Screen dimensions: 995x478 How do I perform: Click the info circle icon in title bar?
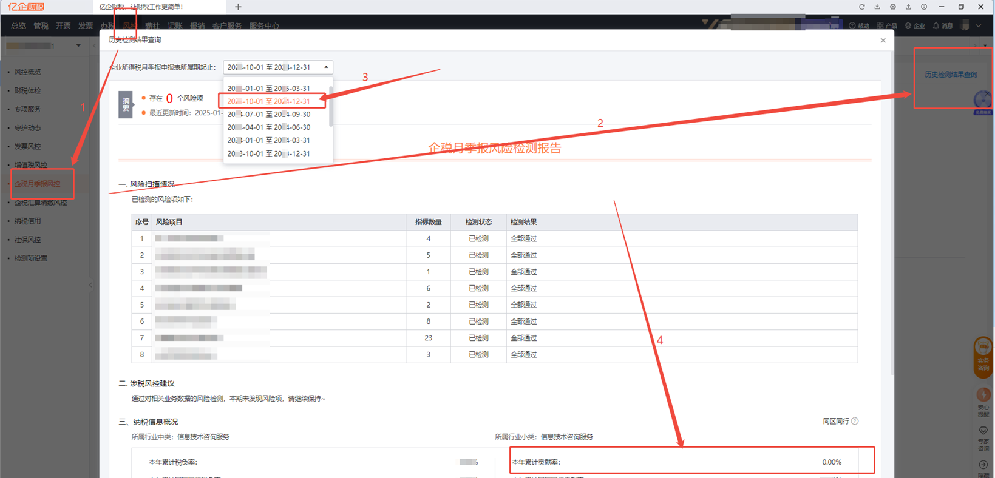point(924,7)
